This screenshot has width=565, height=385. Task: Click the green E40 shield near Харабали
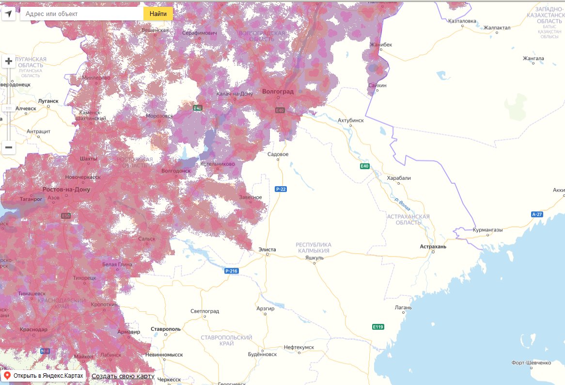(365, 166)
